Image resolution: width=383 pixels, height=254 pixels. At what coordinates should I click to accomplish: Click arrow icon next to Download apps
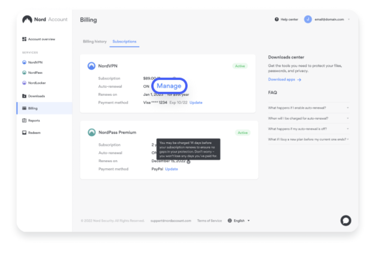299,79
